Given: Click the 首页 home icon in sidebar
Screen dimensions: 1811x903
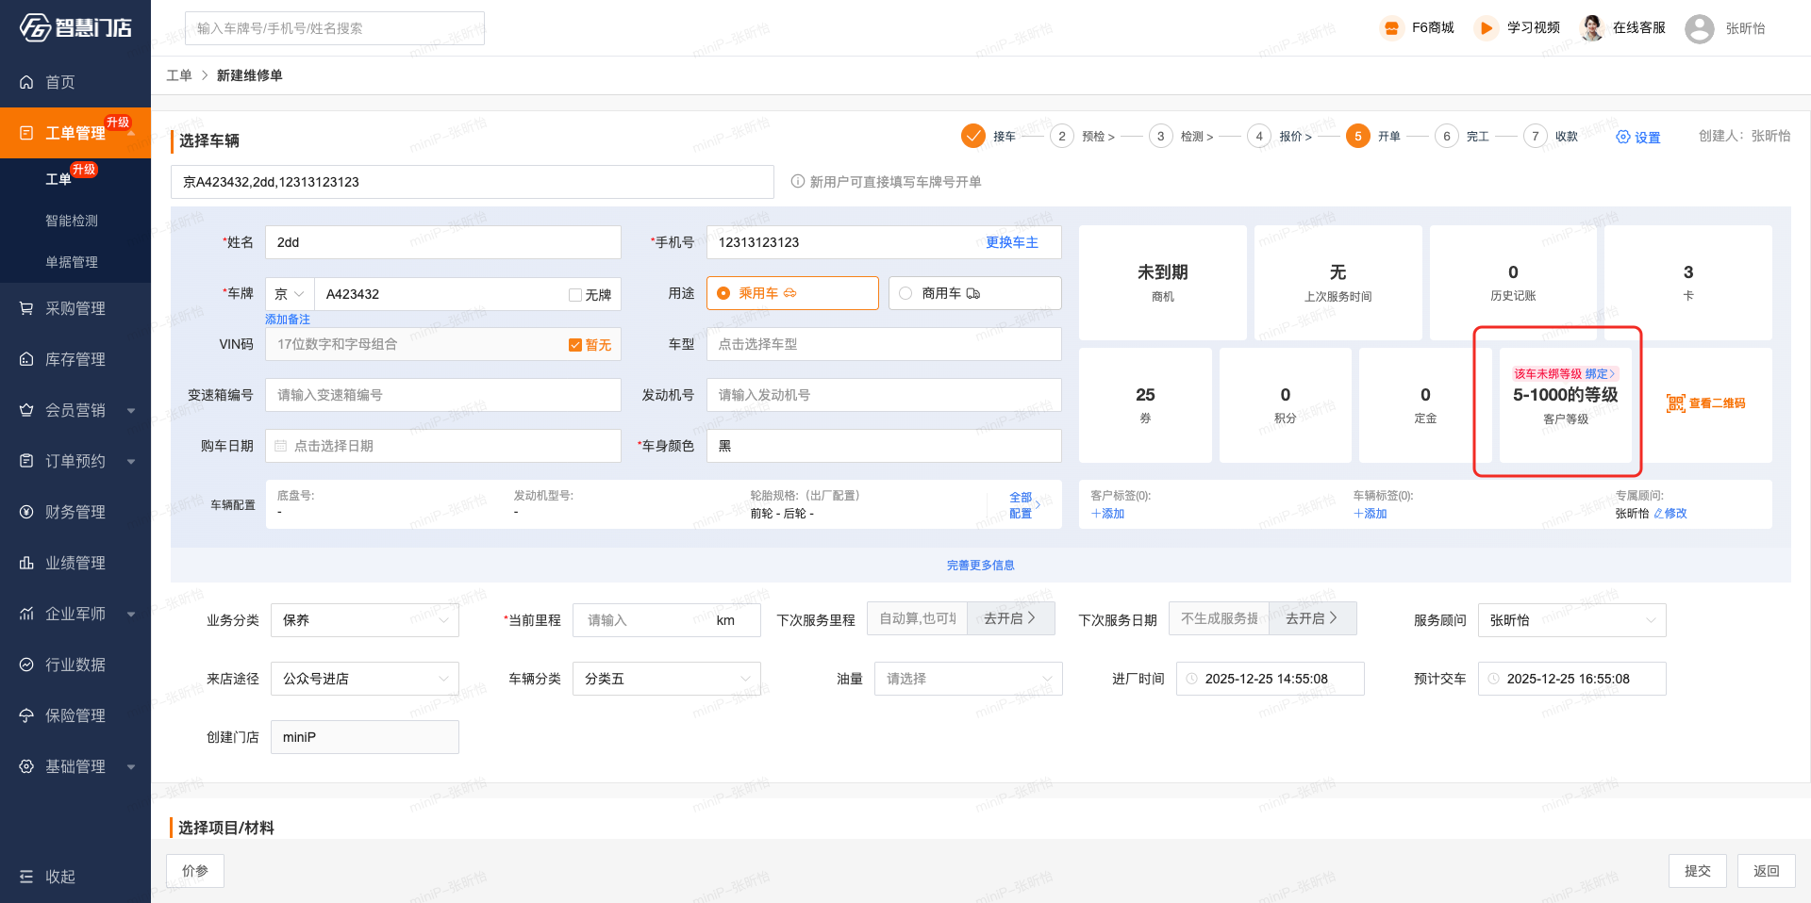Looking at the screenshot, I should (26, 82).
